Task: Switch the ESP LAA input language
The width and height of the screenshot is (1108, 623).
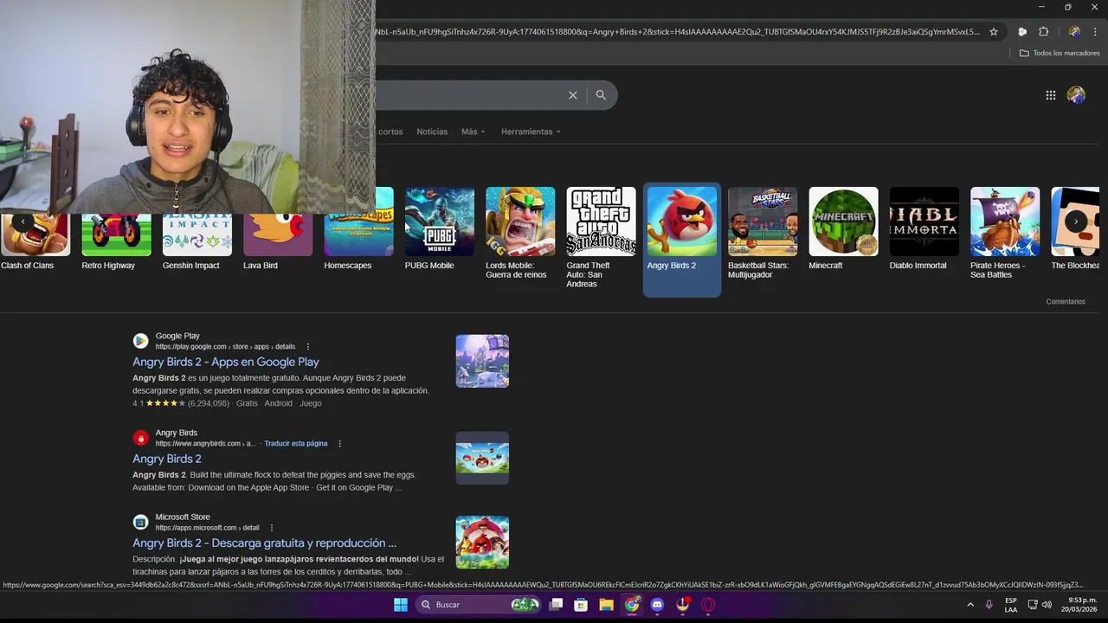Action: point(1011,605)
